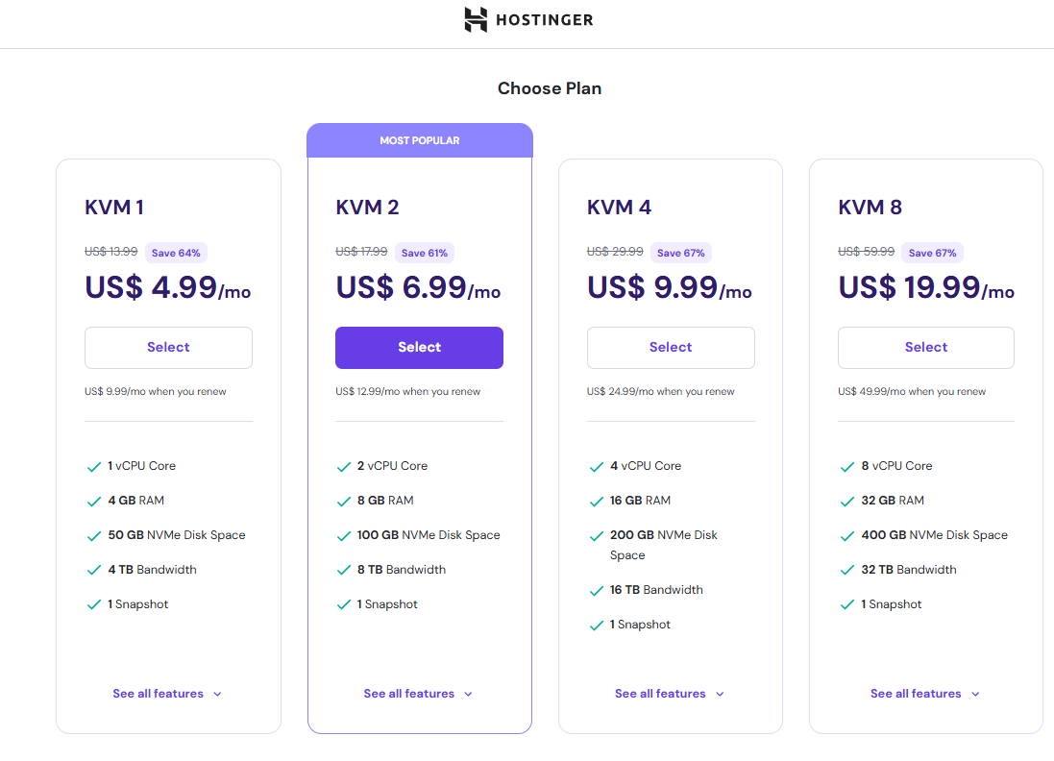The width and height of the screenshot is (1054, 761).
Task: Click the US$ 12.99/mo renewal note
Action: click(x=408, y=391)
